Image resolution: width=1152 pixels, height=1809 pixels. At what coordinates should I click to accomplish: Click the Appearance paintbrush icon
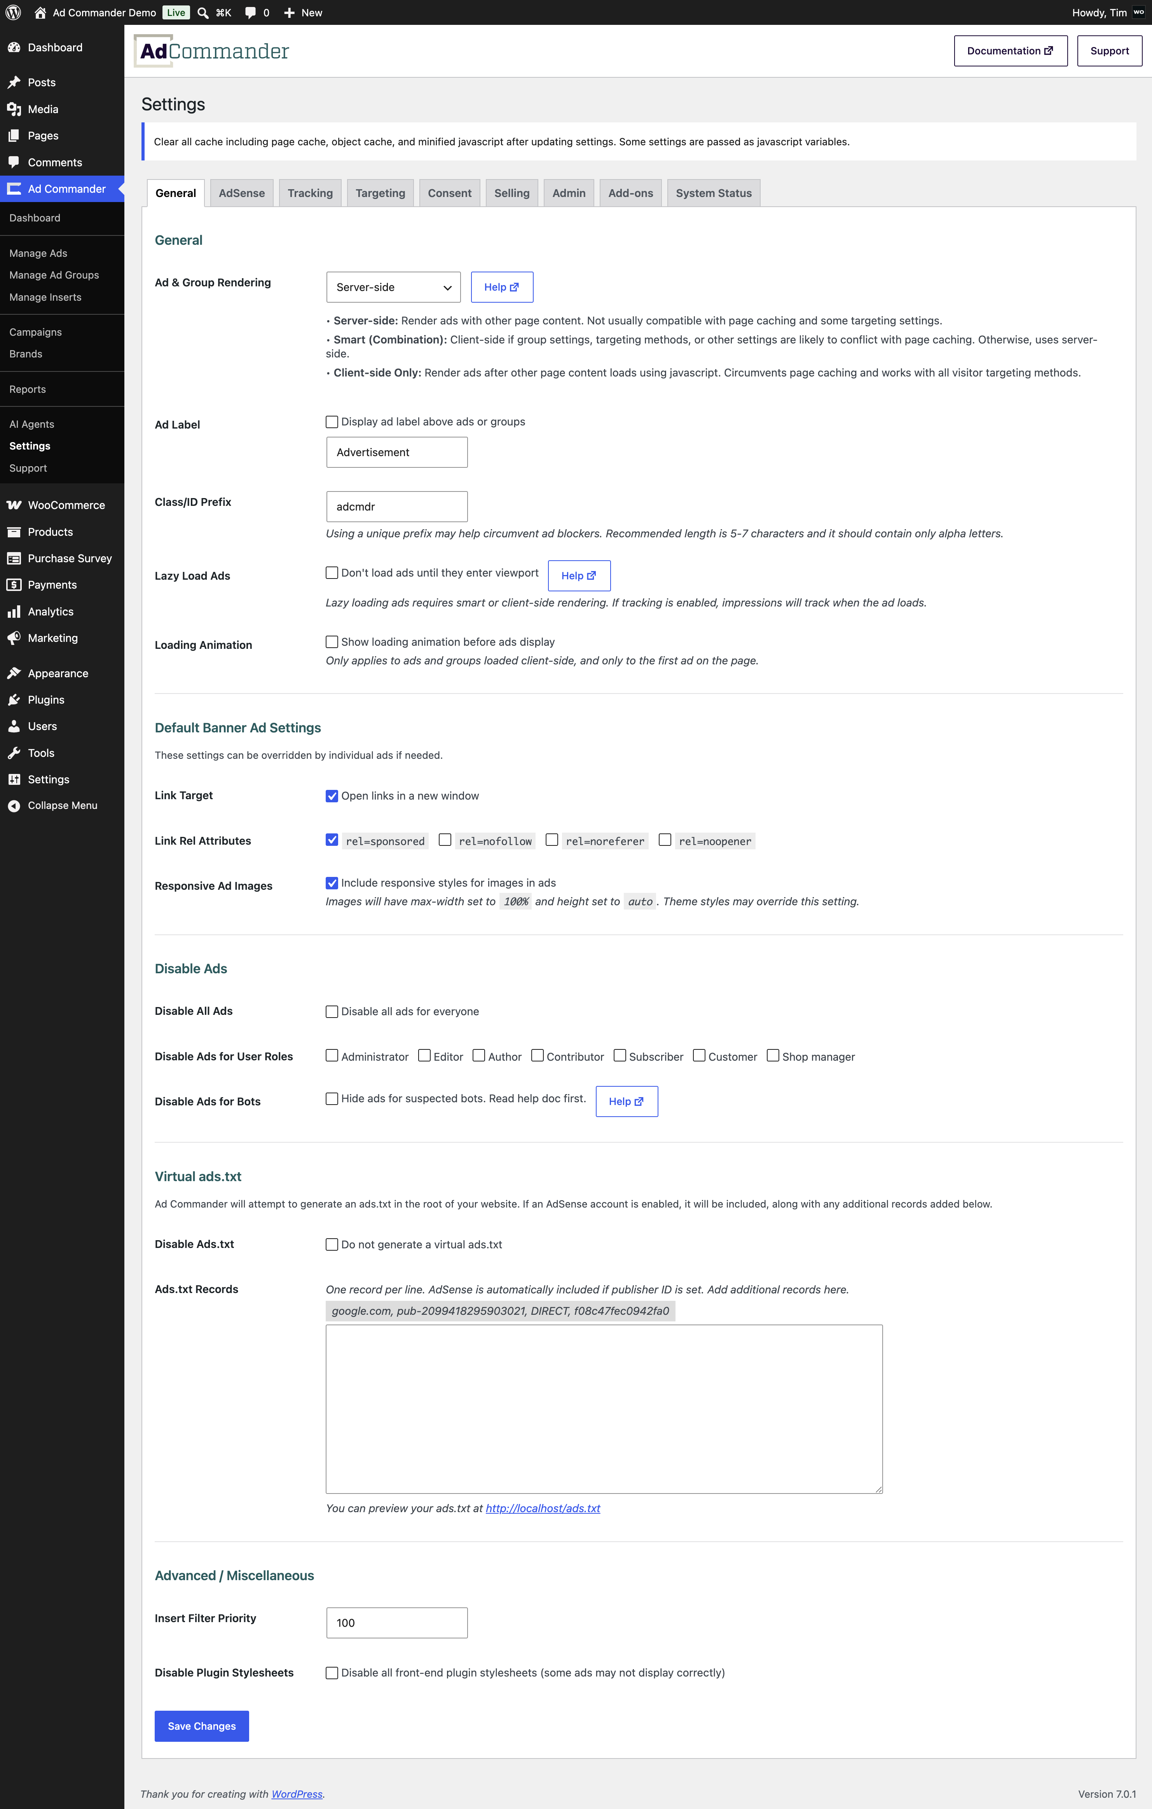pos(14,673)
